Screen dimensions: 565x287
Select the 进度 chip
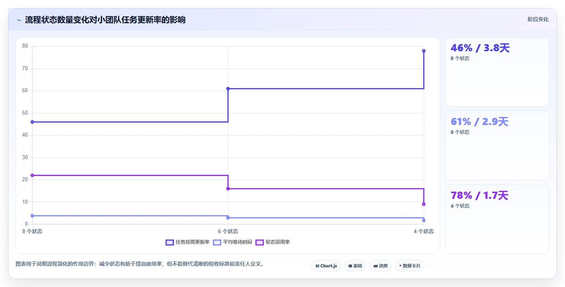coord(380,266)
